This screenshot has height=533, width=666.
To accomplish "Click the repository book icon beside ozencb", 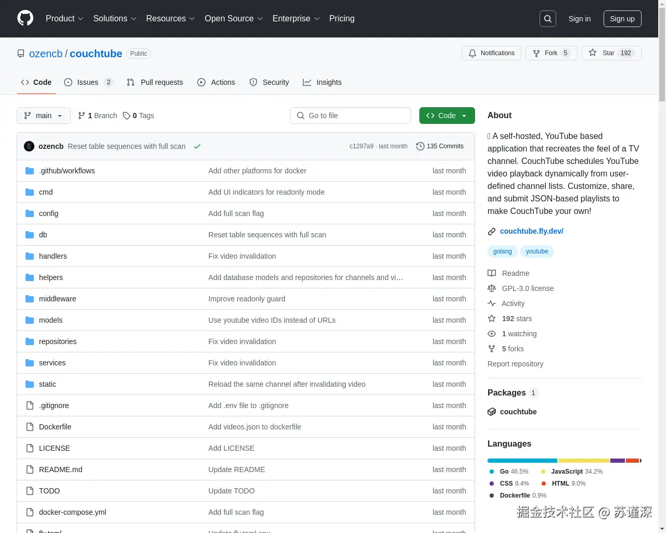I will pyautogui.click(x=21, y=54).
